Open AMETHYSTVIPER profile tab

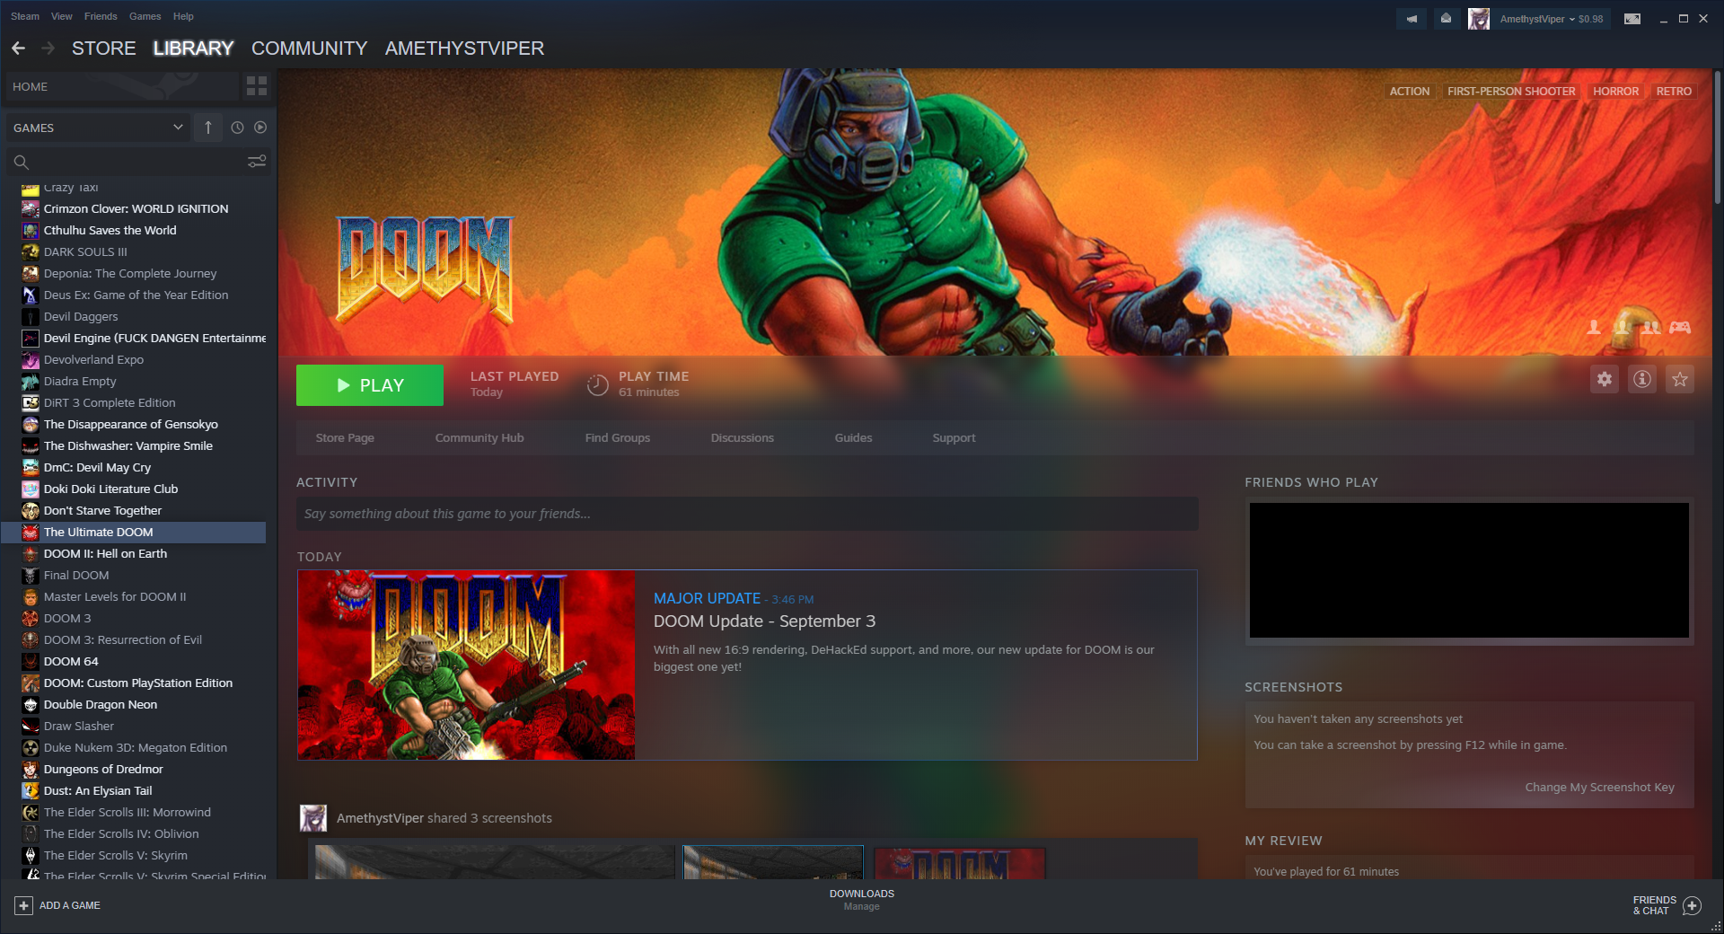click(465, 48)
